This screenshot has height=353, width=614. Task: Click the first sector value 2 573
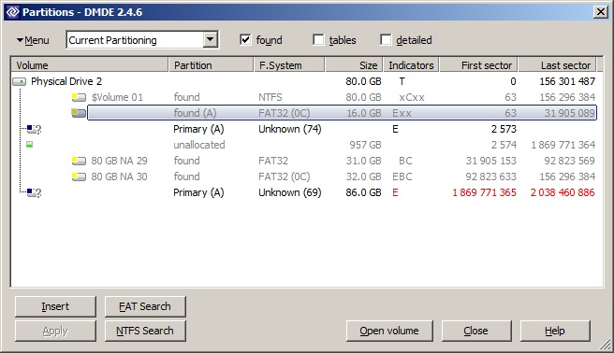[504, 129]
